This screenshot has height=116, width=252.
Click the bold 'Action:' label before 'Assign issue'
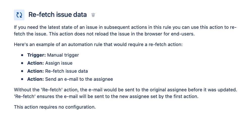tap(36, 63)
